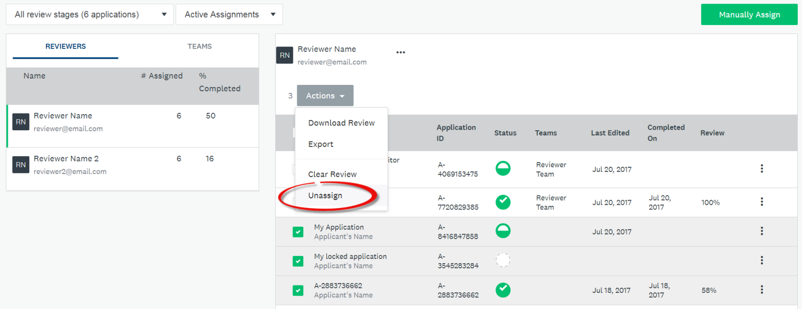Viewport: 802px width, 309px height.
Task: Click the locked status icon for My locked application
Action: 503,260
